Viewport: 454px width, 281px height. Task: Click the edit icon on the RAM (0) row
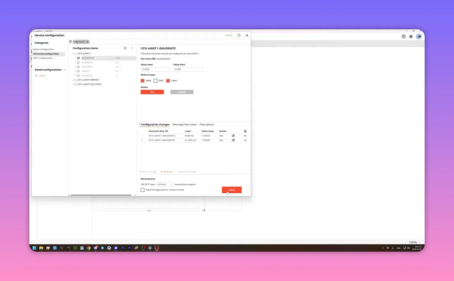pyautogui.click(x=233, y=136)
